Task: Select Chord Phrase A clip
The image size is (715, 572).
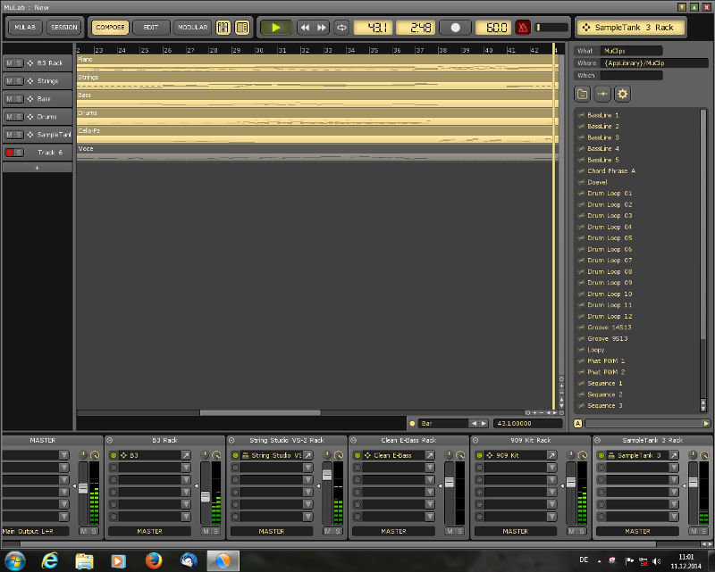Action: [611, 170]
